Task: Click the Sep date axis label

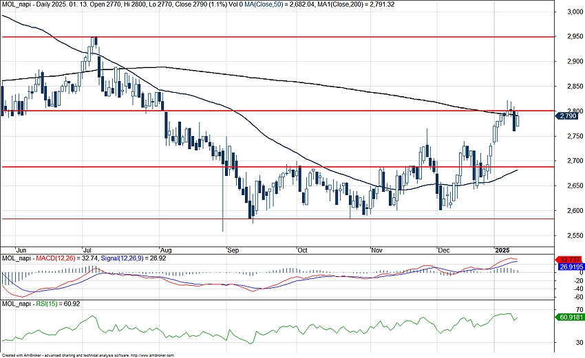Action: click(233, 250)
